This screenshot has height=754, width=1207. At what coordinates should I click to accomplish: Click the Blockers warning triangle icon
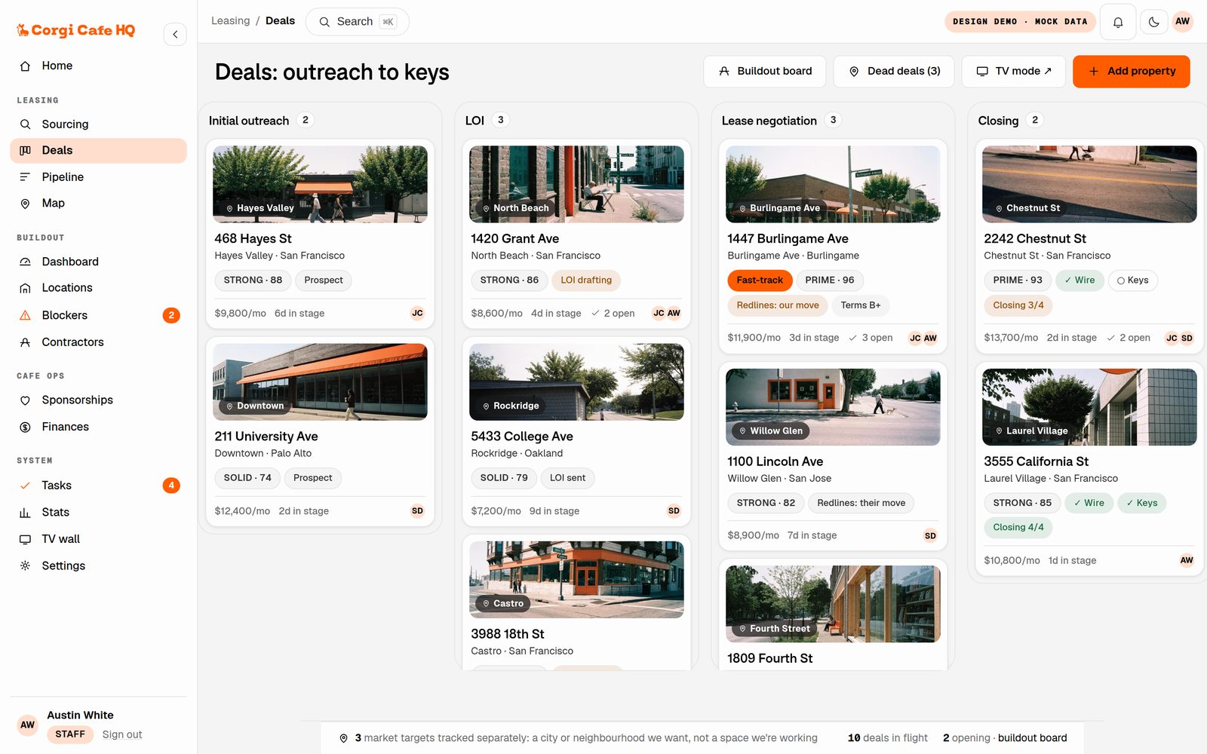pos(25,315)
